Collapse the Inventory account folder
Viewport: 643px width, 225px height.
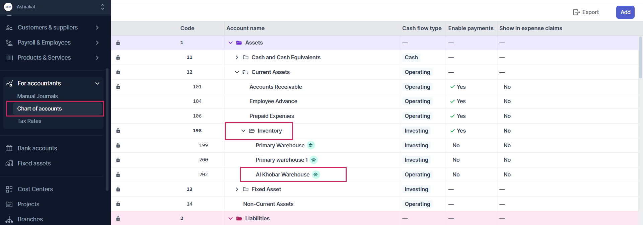(243, 131)
